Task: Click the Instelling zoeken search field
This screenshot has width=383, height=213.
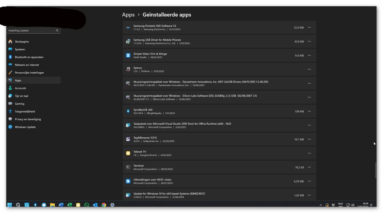Action: pos(31,31)
